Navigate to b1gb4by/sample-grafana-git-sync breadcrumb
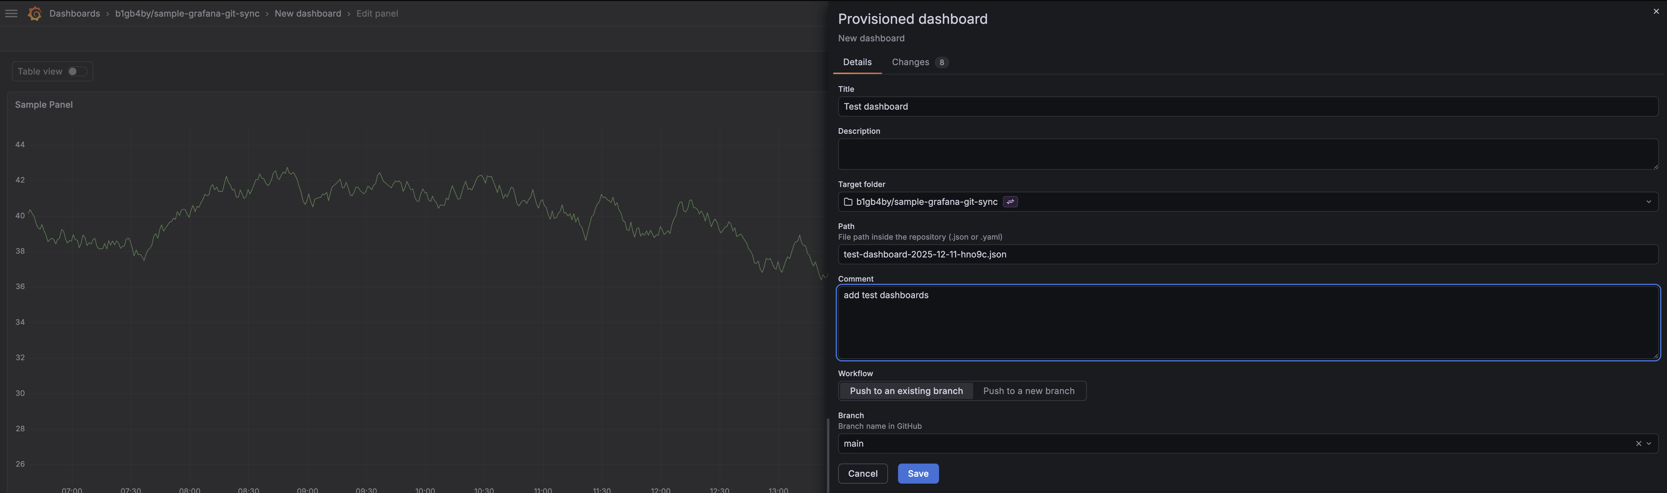 pyautogui.click(x=186, y=13)
